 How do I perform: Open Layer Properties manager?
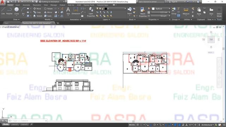[91, 12]
